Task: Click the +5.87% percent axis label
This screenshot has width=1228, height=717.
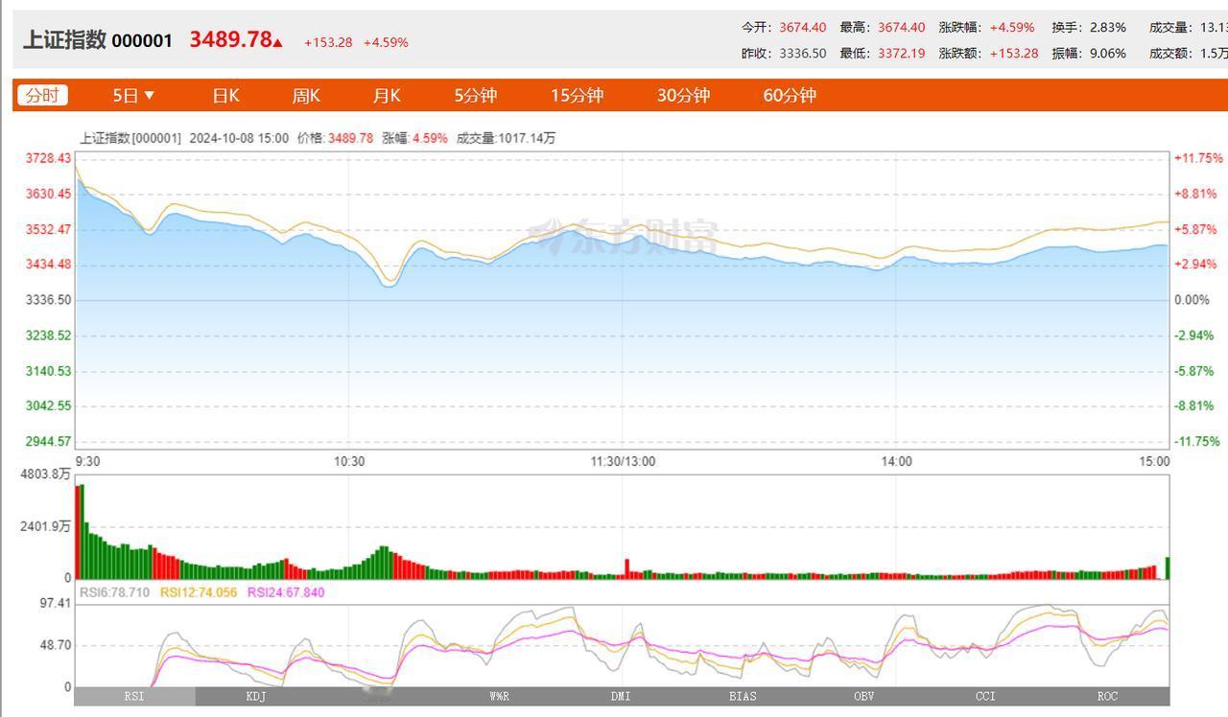Action: [x=1195, y=229]
